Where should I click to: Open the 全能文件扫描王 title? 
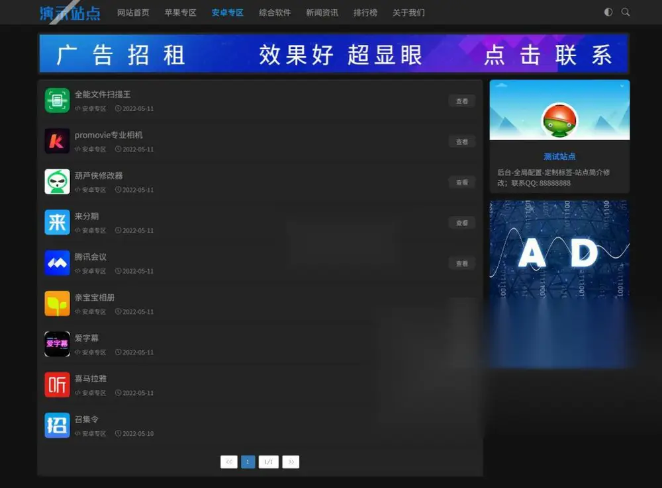point(103,94)
